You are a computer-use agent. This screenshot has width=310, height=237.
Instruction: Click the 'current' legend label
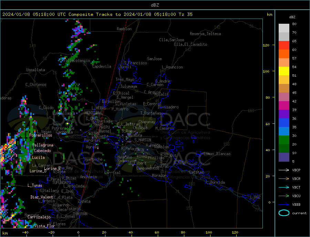pyautogui.click(x=299, y=213)
